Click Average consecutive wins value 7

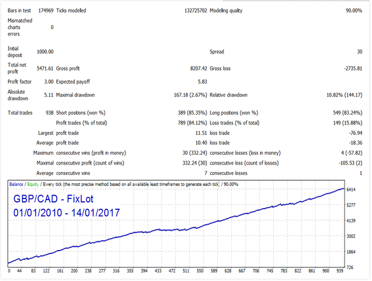[206, 173]
